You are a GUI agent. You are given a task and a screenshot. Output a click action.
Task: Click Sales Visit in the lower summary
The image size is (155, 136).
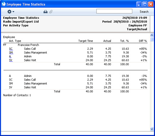tap(30, 87)
